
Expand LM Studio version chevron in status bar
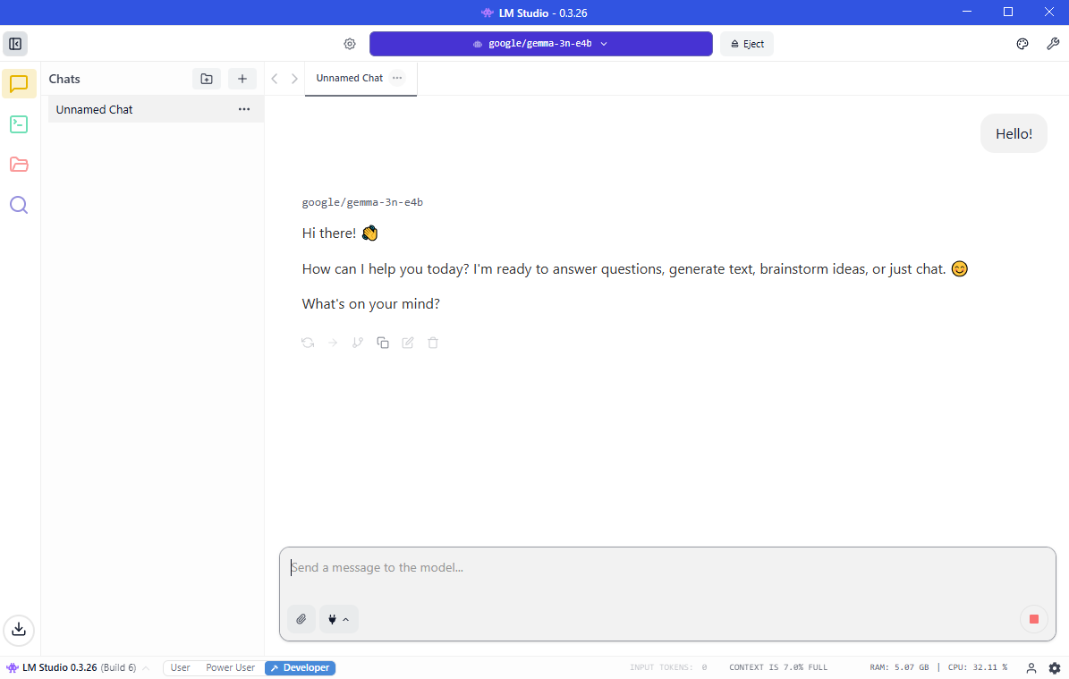click(x=146, y=668)
